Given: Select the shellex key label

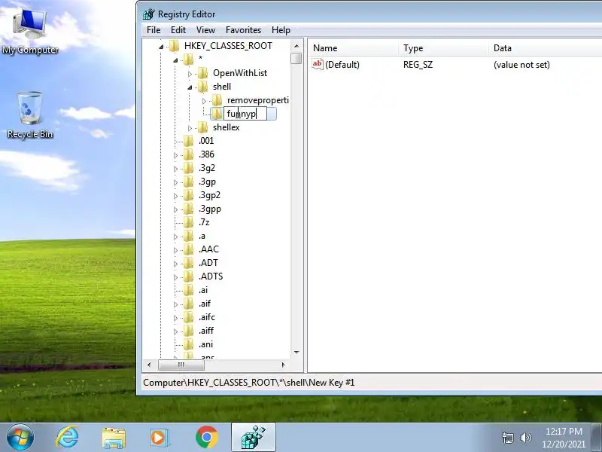Looking at the screenshot, I should [227, 127].
